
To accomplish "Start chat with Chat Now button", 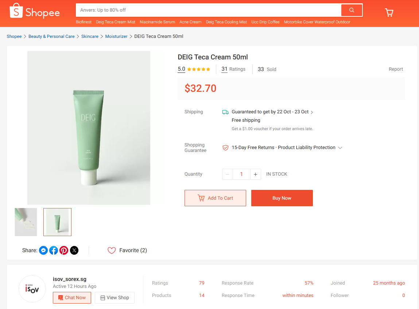I will coord(72,298).
